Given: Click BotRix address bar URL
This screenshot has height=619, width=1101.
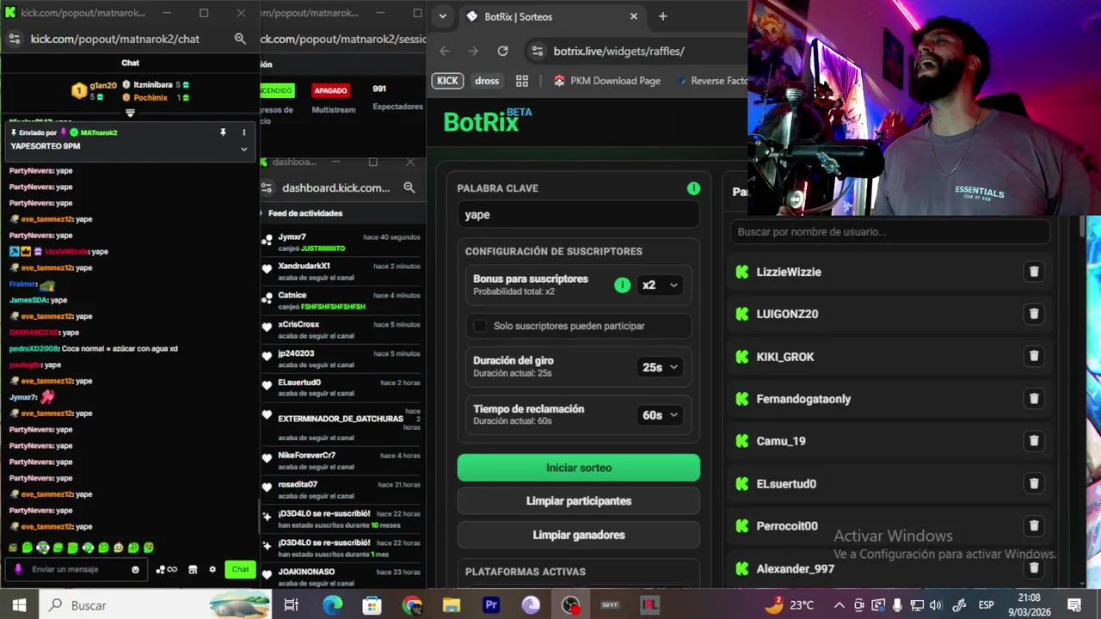Looking at the screenshot, I should tap(619, 51).
